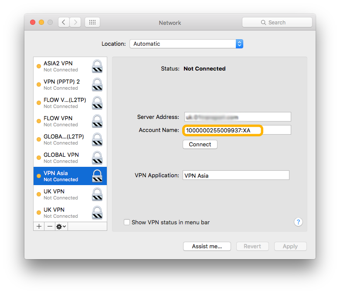Enable Show VPN status in menu bar

pyautogui.click(x=127, y=222)
